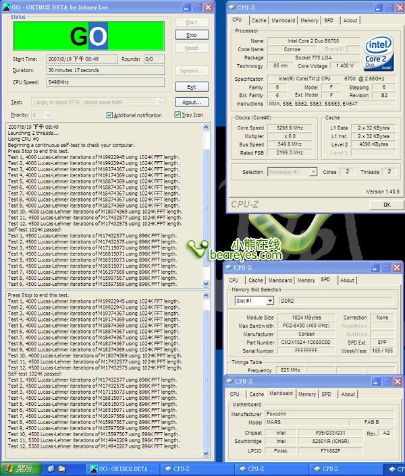The image size is (405, 476).
Task: Select CPU tab in SPD CPU-Z window
Action: point(234,280)
